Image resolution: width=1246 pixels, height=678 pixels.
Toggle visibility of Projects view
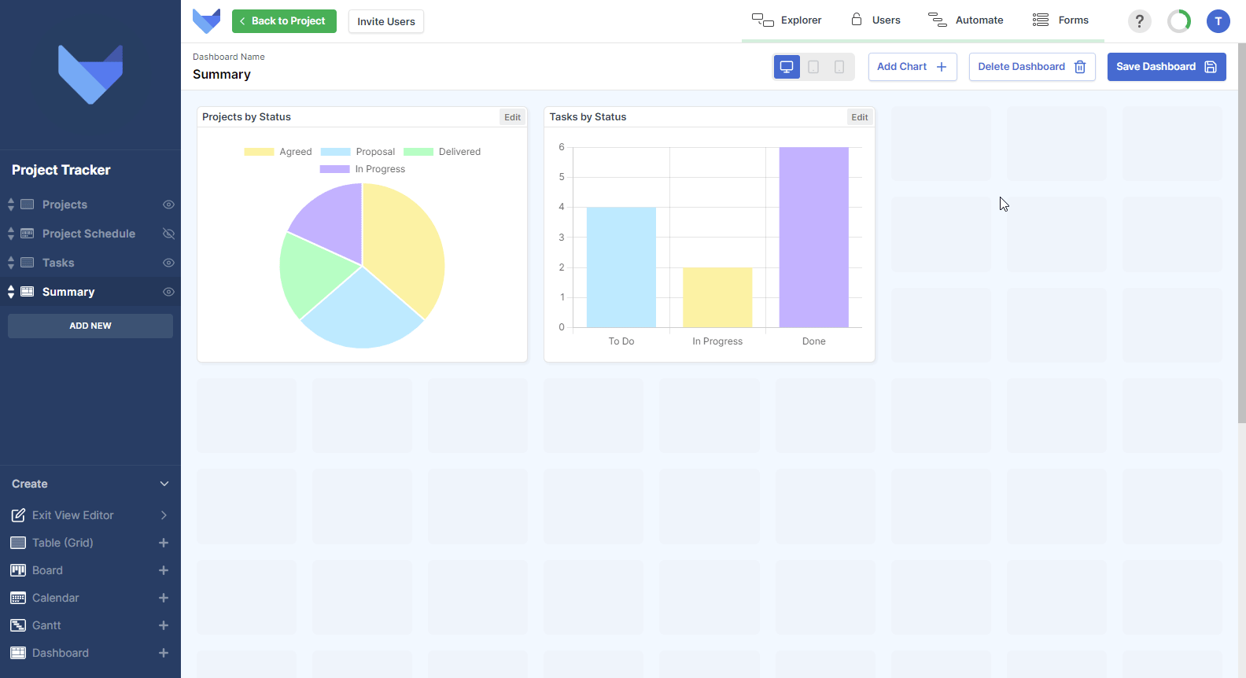point(168,205)
